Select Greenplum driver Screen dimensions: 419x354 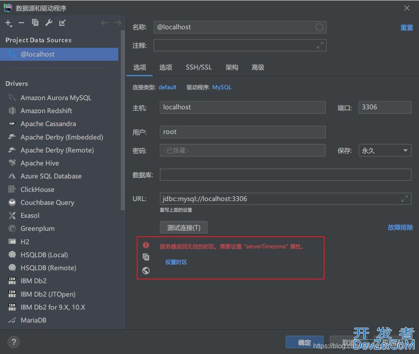[x=60, y=228]
